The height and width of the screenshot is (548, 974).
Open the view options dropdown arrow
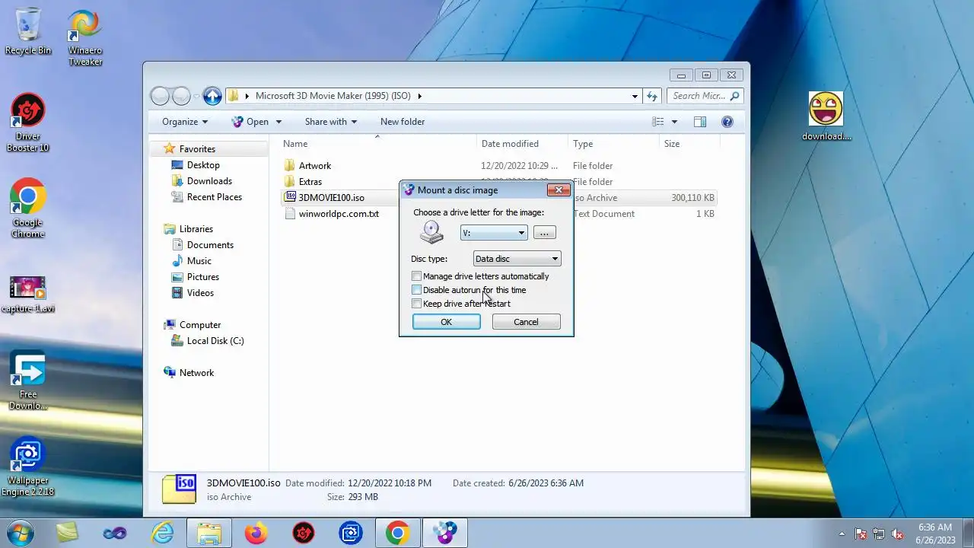pyautogui.click(x=674, y=122)
